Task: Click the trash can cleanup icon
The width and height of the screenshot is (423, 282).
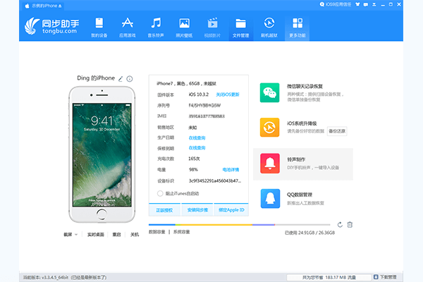Action: 350,224
